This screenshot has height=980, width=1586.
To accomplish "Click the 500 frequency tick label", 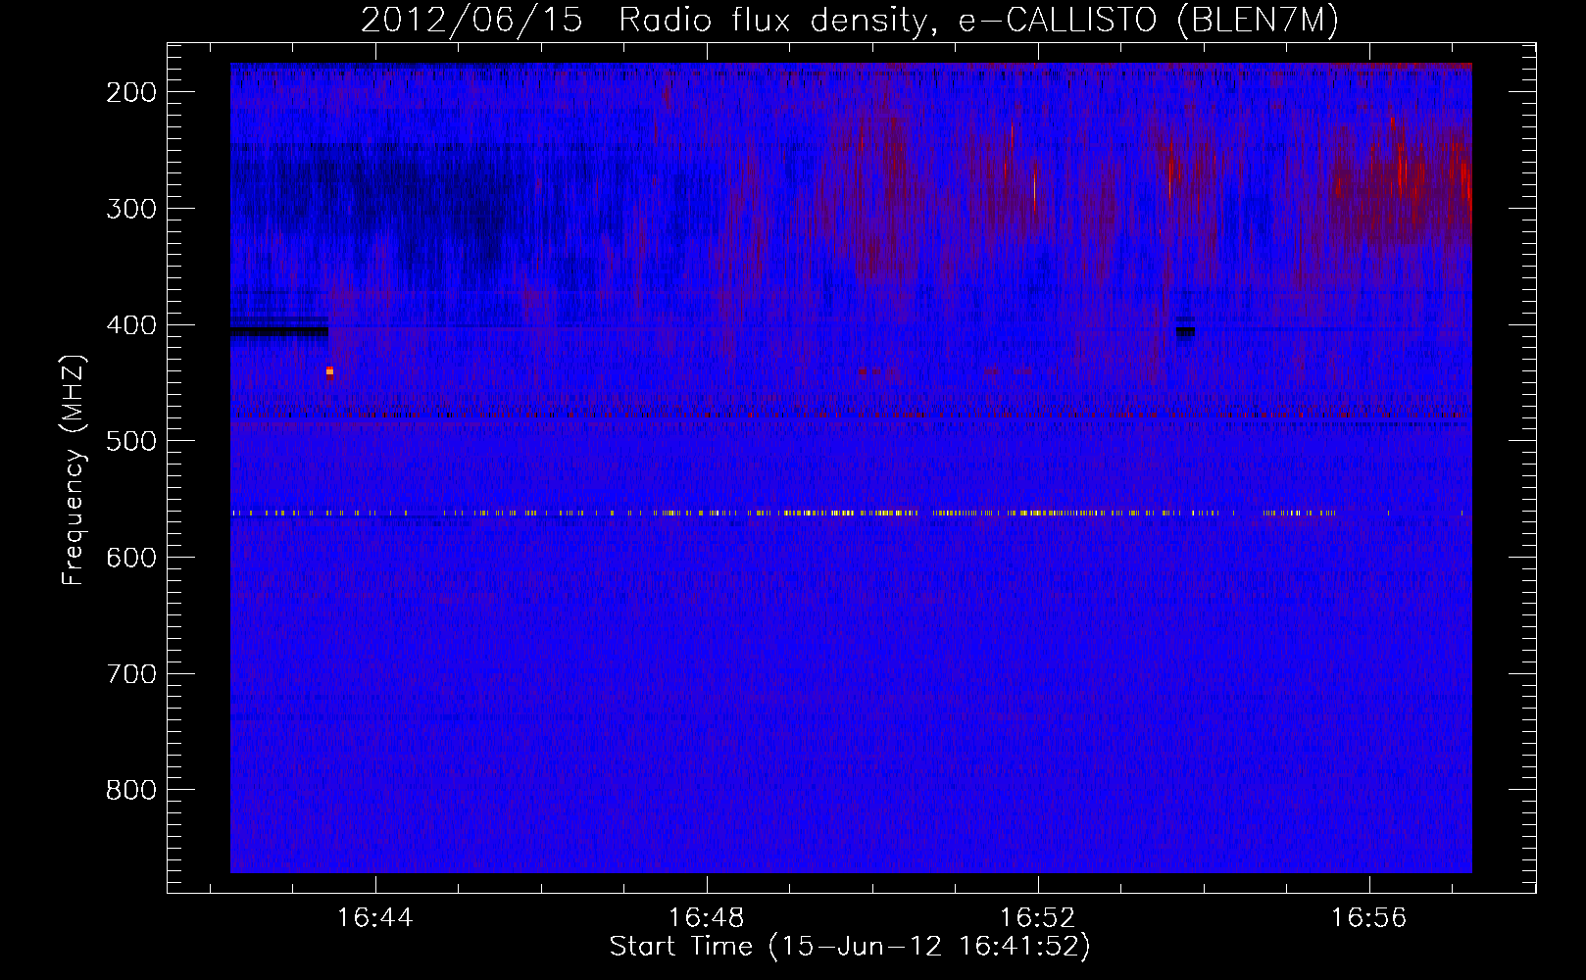I will click(131, 441).
